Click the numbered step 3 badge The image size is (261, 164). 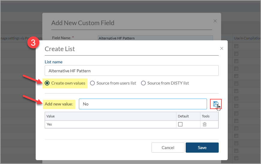pyautogui.click(x=34, y=43)
